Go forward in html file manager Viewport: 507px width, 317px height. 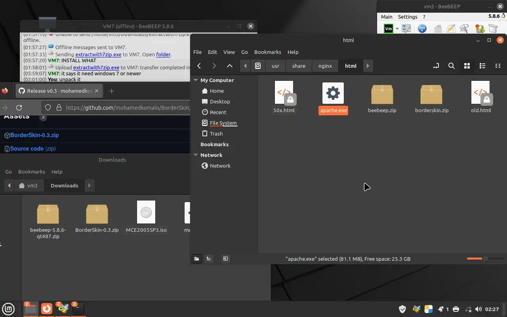(x=214, y=66)
